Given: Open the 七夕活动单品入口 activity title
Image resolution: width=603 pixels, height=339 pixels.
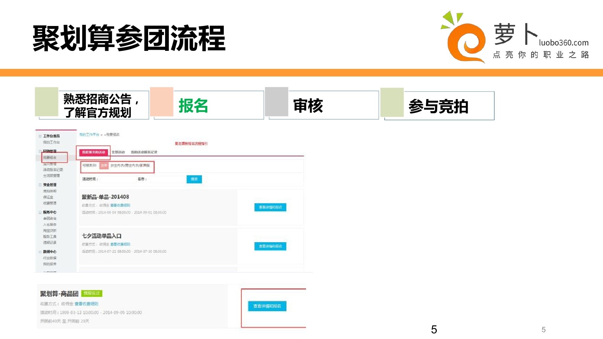Looking at the screenshot, I should pyautogui.click(x=102, y=236).
